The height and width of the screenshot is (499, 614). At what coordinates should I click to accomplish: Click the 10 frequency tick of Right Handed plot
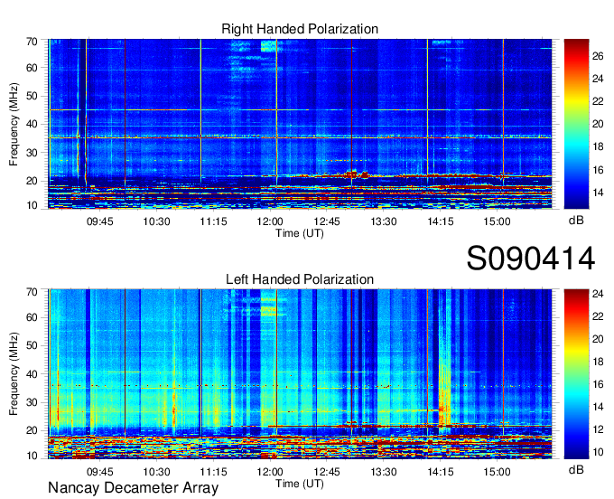click(32, 205)
